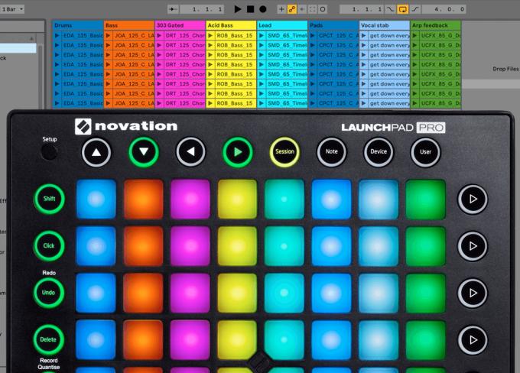The width and height of the screenshot is (520, 373).
Task: Click the Launchpad Shift button
Action: pos(49,199)
